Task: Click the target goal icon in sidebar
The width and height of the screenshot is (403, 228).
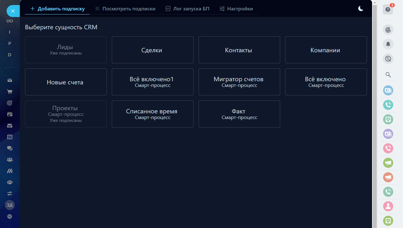Action: (x=10, y=103)
